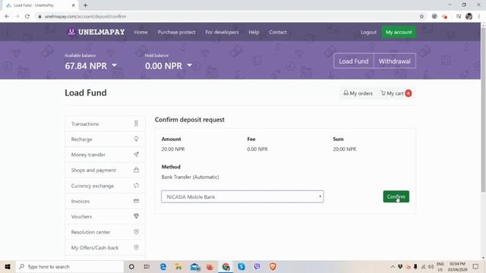Bookmark this page with the star
This screenshot has width=486, height=273.
(x=421, y=17)
